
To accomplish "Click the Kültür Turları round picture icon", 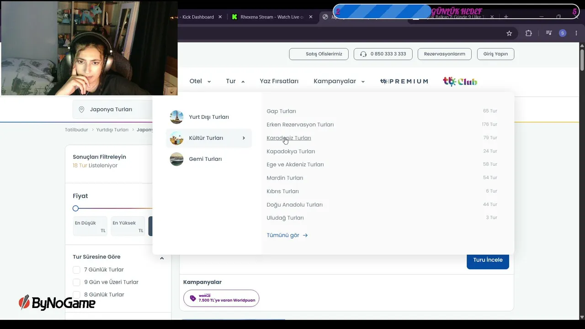I will 176,138.
